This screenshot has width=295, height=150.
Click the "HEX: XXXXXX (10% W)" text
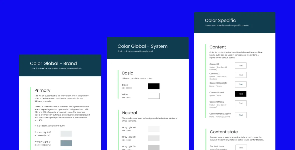click(x=42, y=135)
